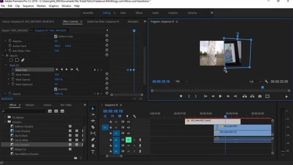Step forward one frame
293x165 pixels.
coord(228,96)
